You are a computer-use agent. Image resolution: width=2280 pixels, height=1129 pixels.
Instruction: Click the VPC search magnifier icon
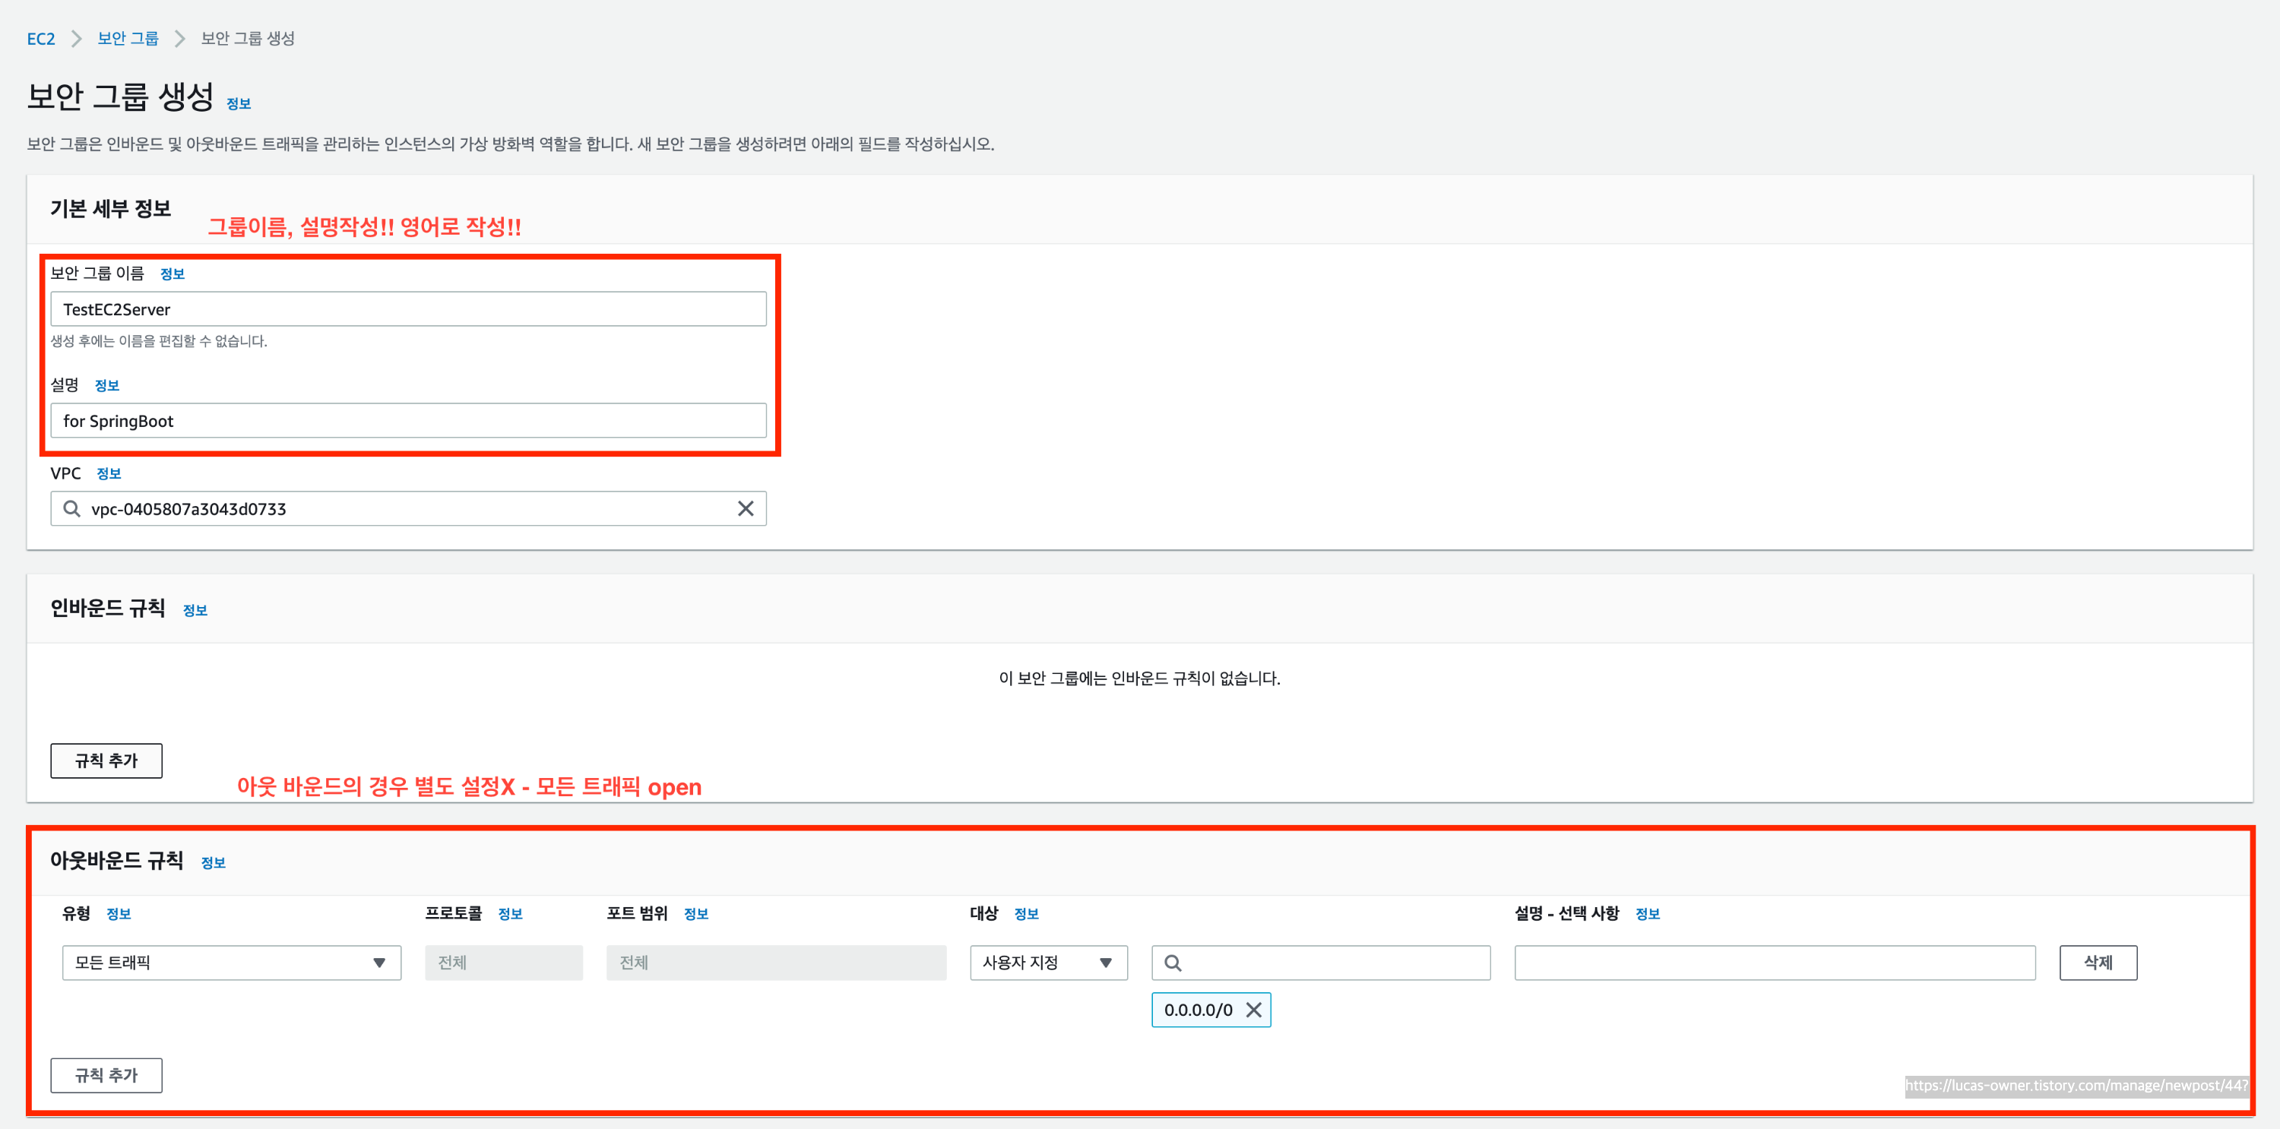(x=71, y=509)
